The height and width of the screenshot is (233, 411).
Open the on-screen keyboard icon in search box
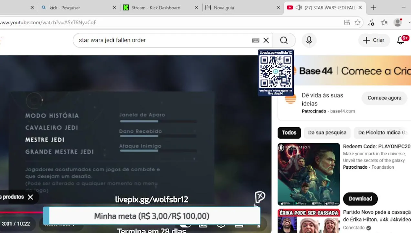coord(256,40)
